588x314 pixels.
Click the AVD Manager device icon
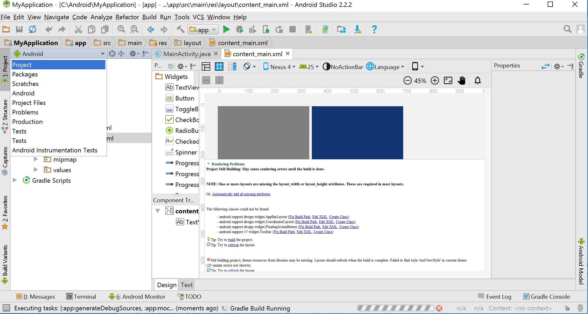(308, 30)
